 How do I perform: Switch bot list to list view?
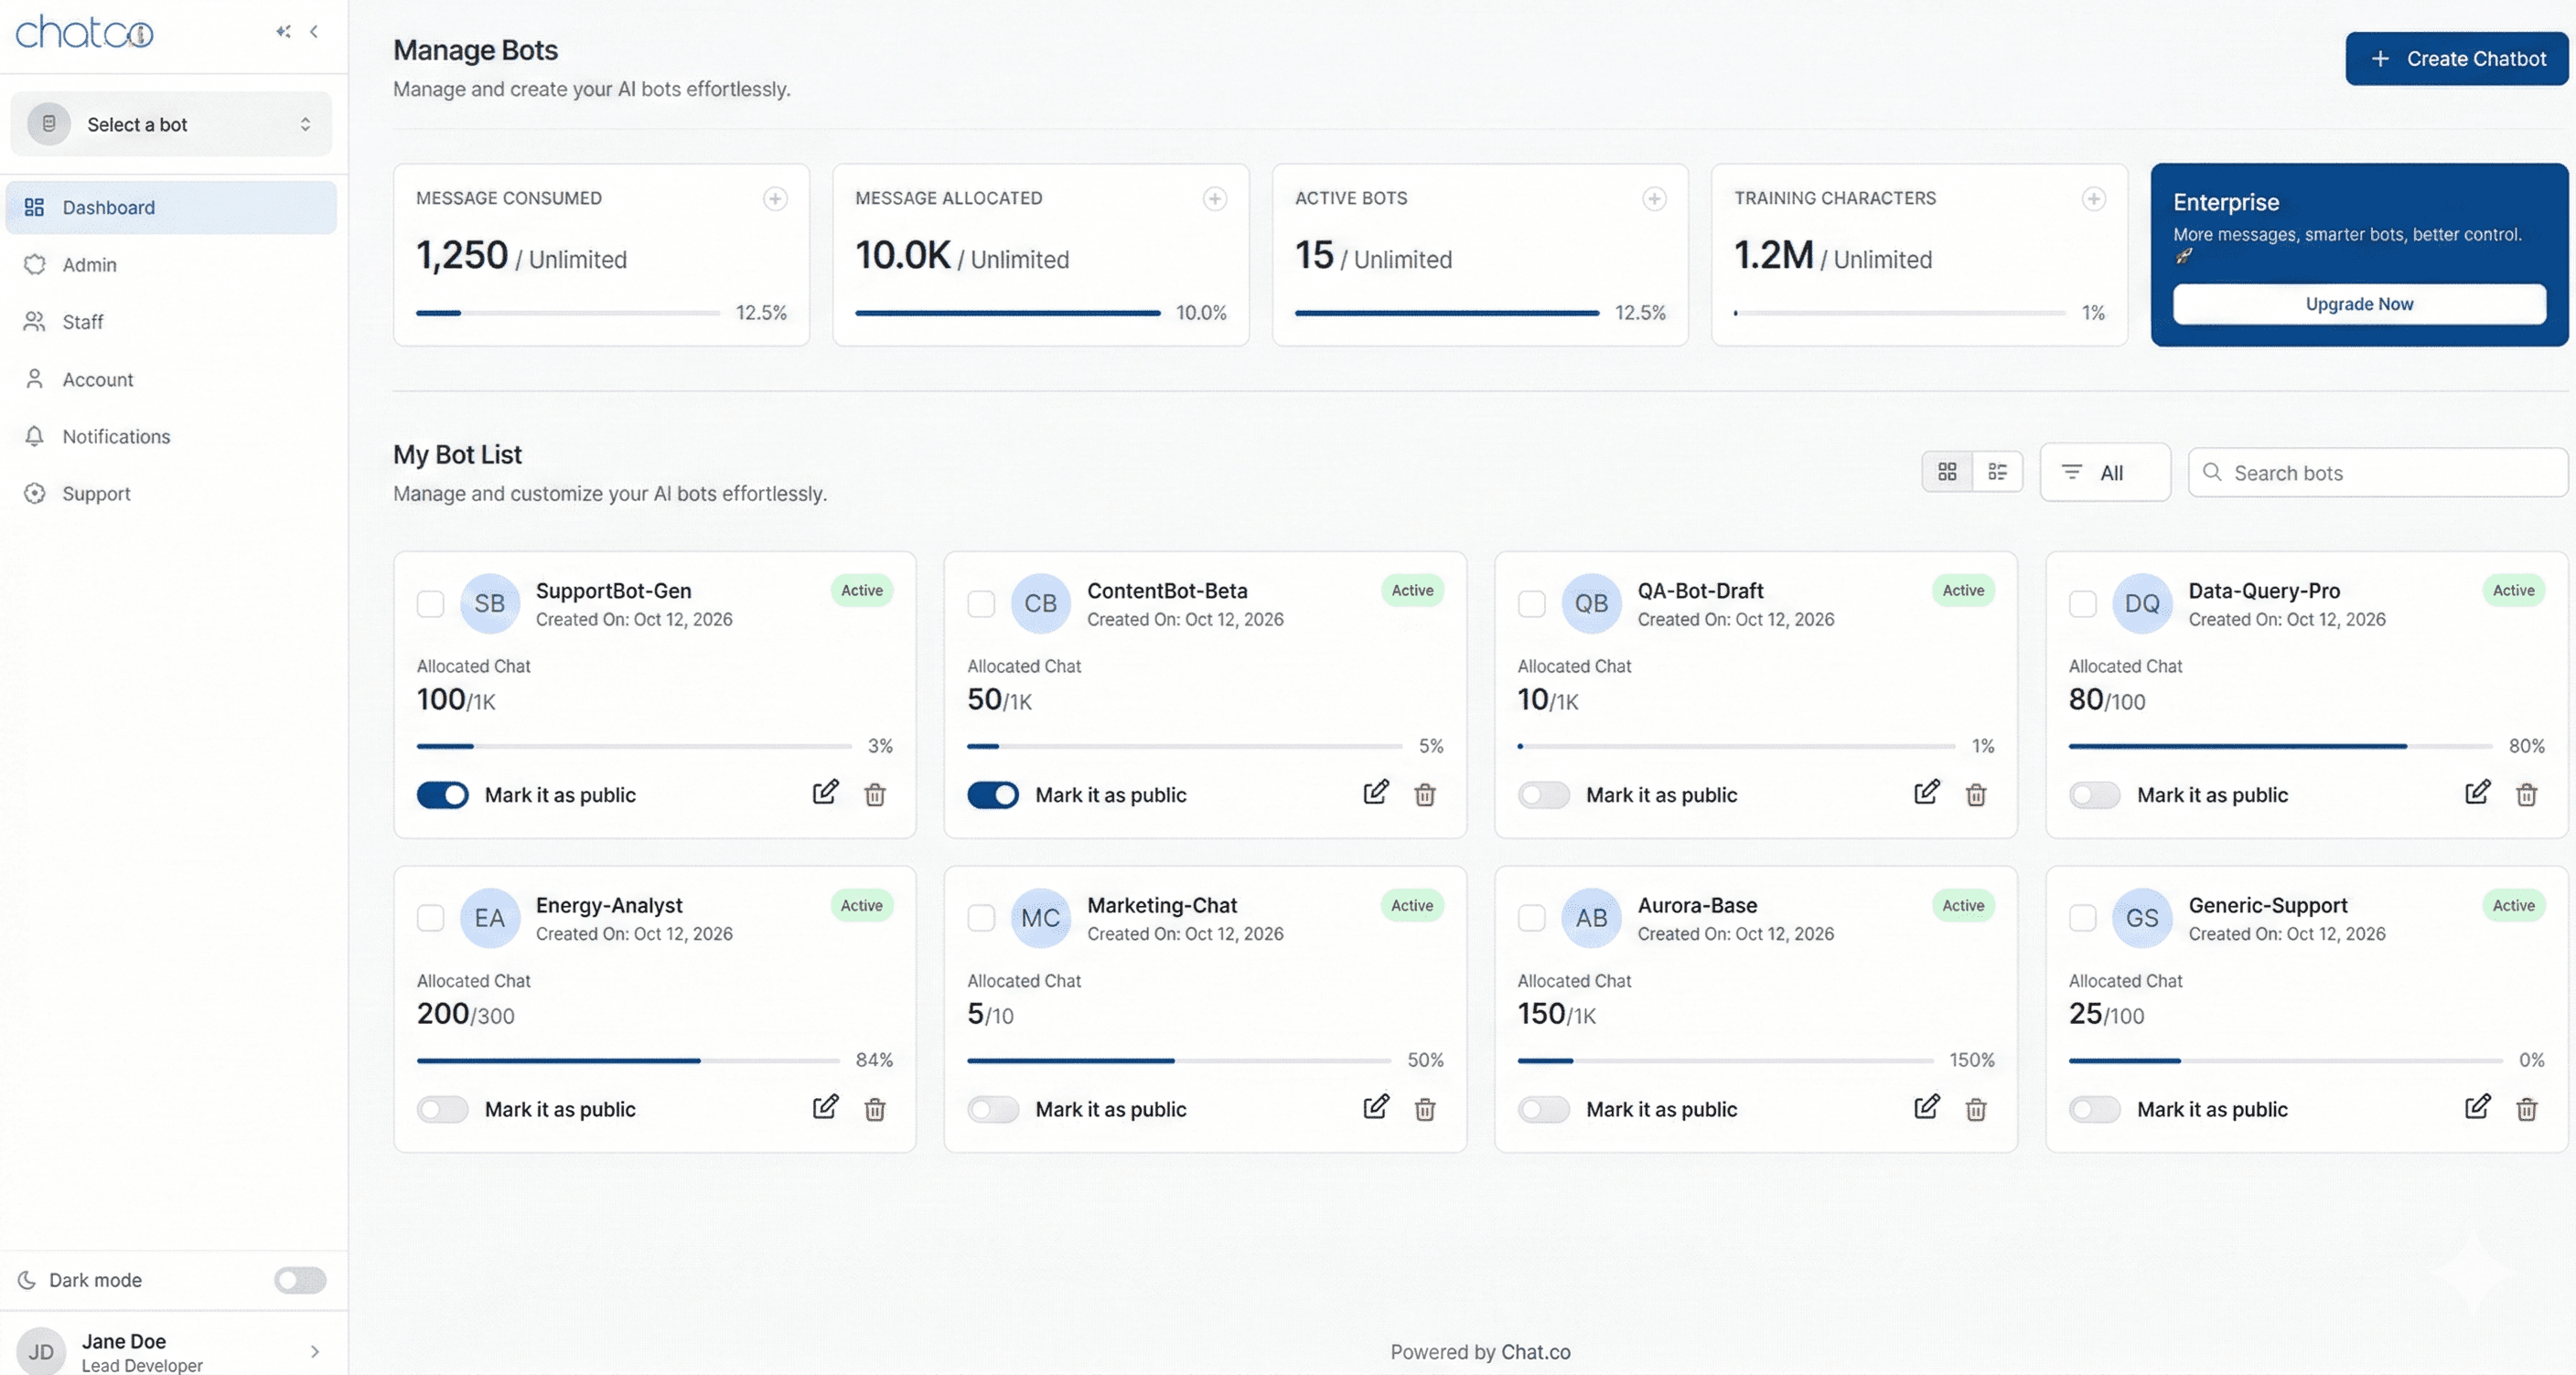[x=1997, y=471]
